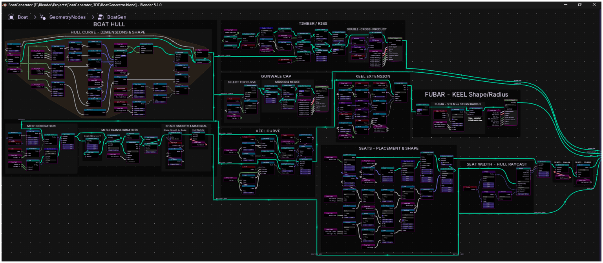Screen dimensions: 603x263
Task: Click the SELECT TOP CURVE frame label
Action: click(242, 82)
